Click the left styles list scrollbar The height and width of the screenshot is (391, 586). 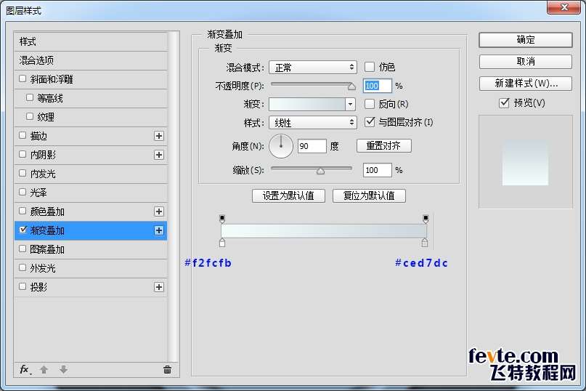[x=173, y=197]
